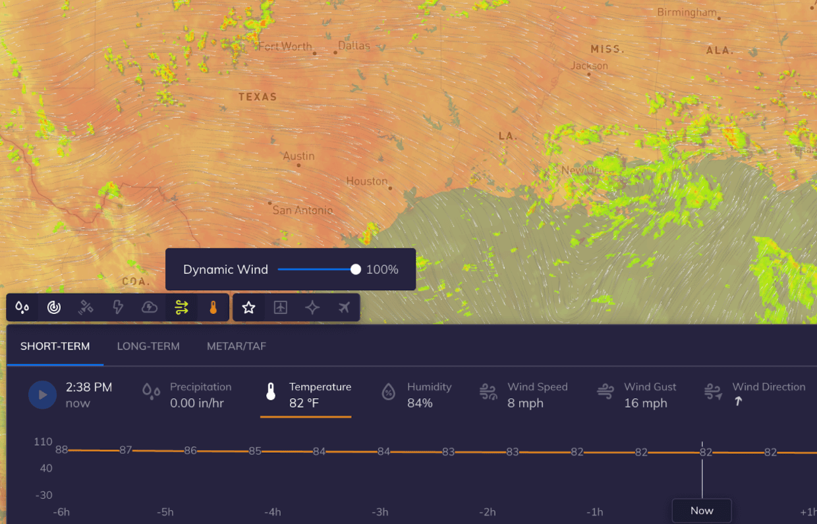This screenshot has width=817, height=524.
Task: Toggle the Dynamic Wind streamlines layer
Action: tap(181, 307)
